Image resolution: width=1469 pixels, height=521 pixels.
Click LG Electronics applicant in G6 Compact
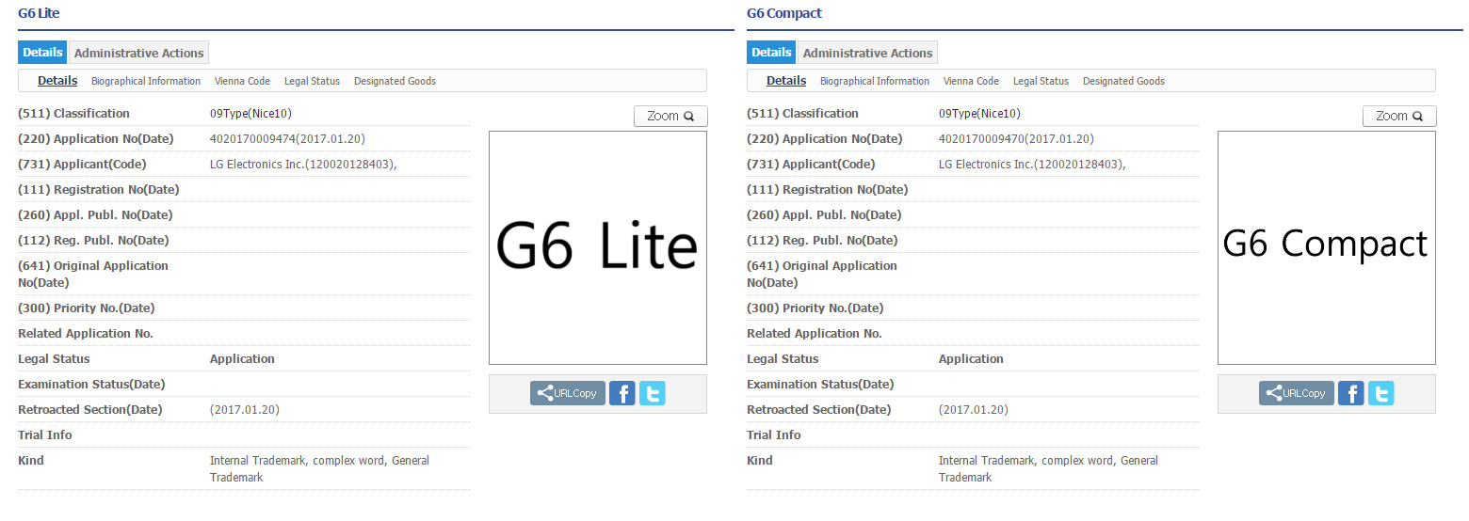(x=1032, y=165)
